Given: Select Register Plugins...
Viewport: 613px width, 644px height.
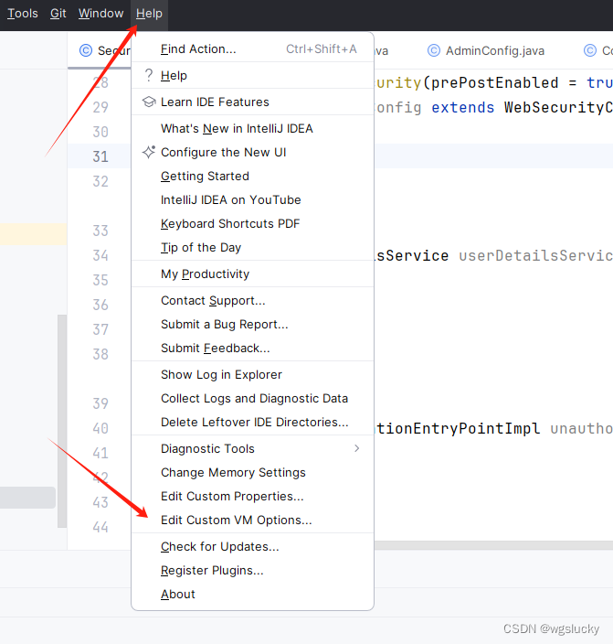Looking at the screenshot, I should (252, 571).
